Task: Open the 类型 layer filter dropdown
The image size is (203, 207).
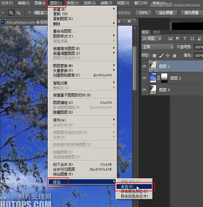Action: pos(152,39)
